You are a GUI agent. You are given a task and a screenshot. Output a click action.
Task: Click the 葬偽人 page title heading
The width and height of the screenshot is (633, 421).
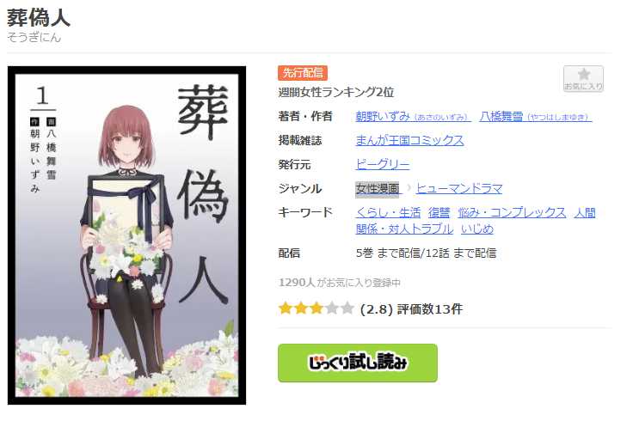(x=39, y=18)
